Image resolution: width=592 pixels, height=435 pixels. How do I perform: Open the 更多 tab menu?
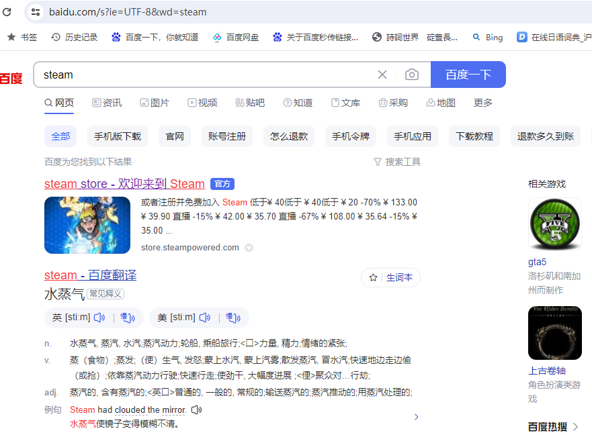pos(483,103)
